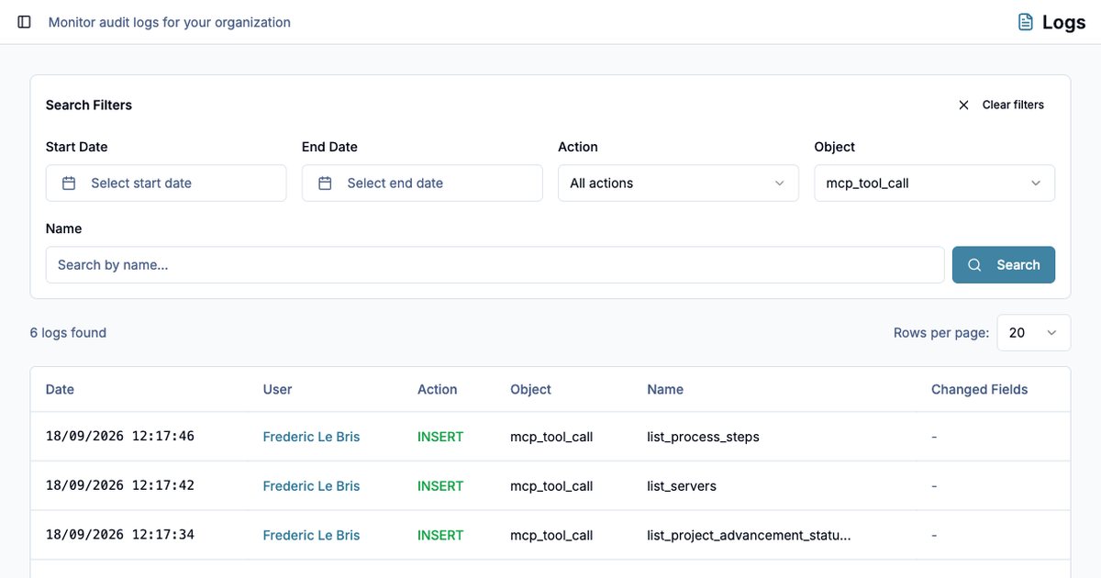This screenshot has width=1101, height=578.
Task: Click 'Monitor audit logs for your organization' text
Action: (170, 22)
